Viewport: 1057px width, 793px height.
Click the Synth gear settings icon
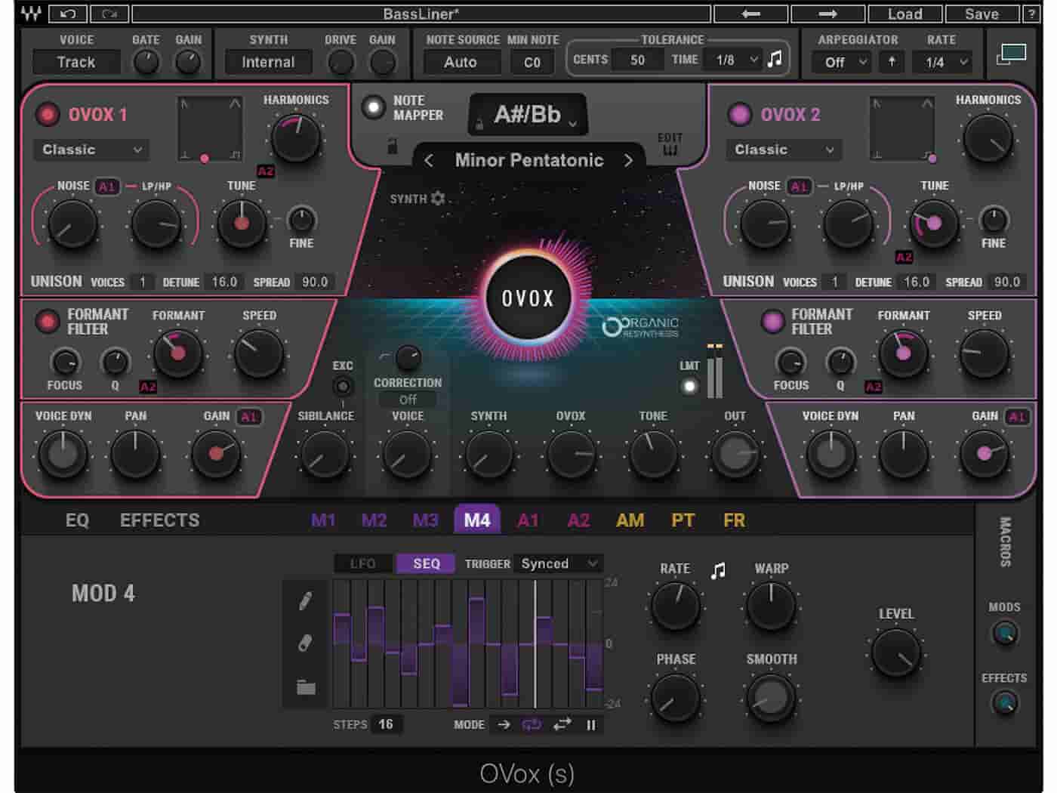[x=439, y=199]
